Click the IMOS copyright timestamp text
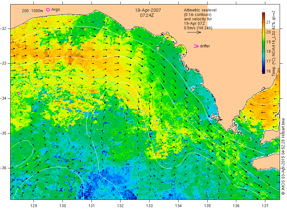The width and height of the screenshot is (287, 210). (283, 156)
